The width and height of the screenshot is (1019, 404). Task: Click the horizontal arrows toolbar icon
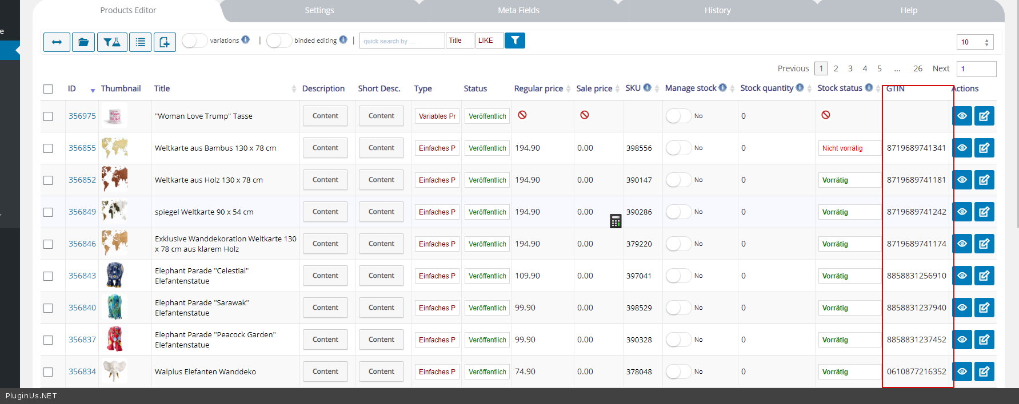tap(57, 42)
